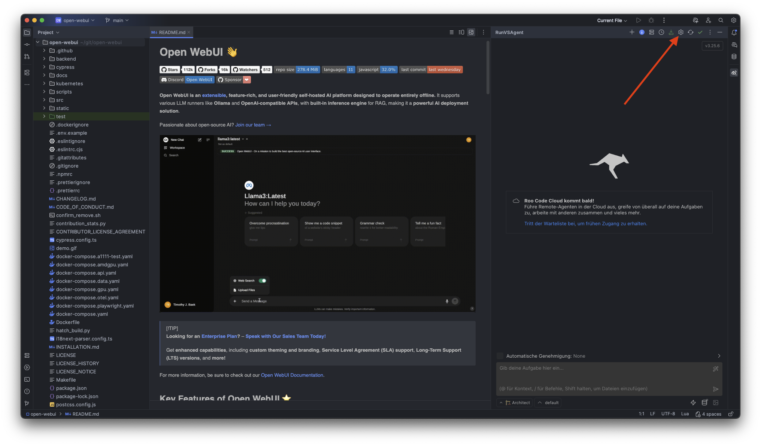Open Code With Me add user icon
The image size is (761, 446).
(708, 20)
